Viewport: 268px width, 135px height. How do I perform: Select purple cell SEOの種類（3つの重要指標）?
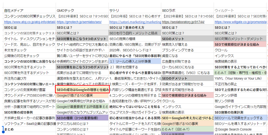tap(82, 118)
